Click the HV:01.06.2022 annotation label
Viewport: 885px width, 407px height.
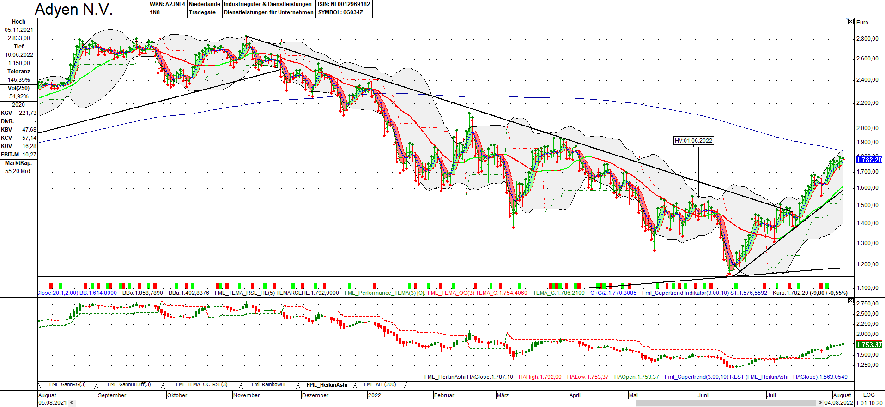pos(693,141)
